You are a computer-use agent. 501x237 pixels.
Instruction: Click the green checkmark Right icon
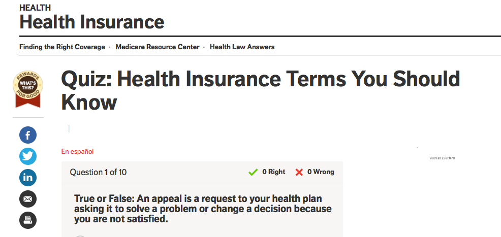[253, 172]
